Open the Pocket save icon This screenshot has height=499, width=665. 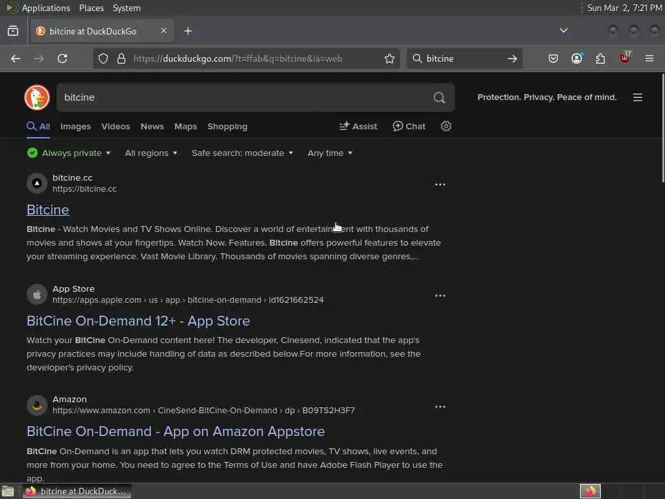(x=553, y=58)
